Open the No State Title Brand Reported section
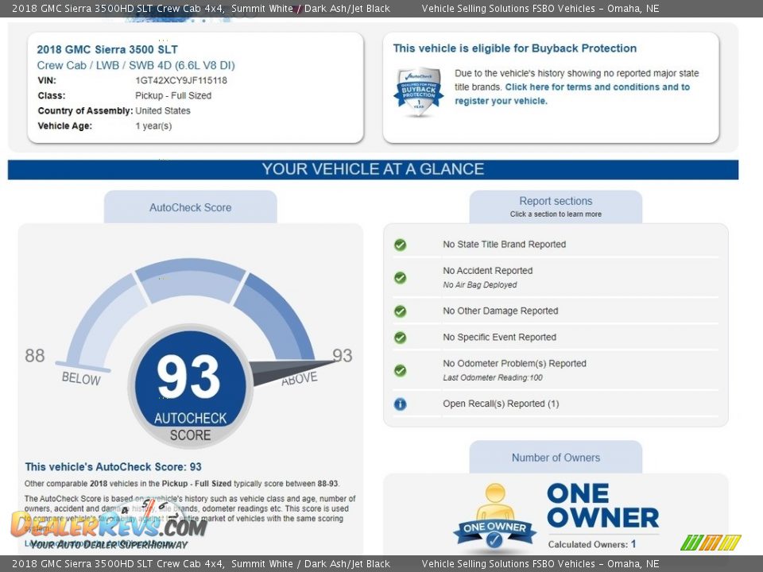This screenshot has width=763, height=572. (556, 244)
